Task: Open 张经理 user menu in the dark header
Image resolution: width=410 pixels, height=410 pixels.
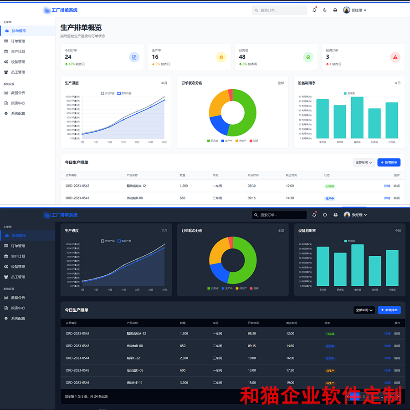Action: (355, 215)
